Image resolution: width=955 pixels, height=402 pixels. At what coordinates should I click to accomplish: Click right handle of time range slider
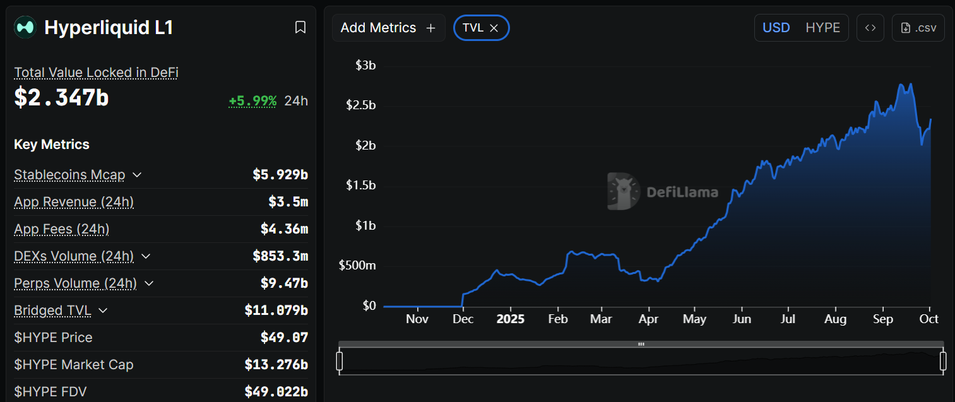tap(943, 361)
